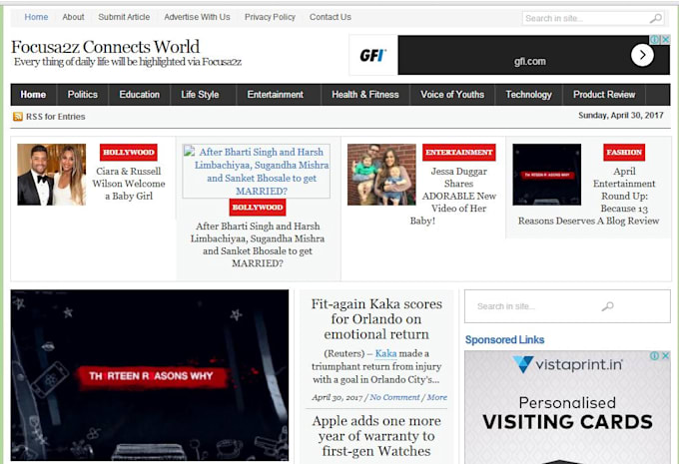679x464 pixels.
Task: Click Focusa2z Connects World site title
Action: click(x=105, y=47)
